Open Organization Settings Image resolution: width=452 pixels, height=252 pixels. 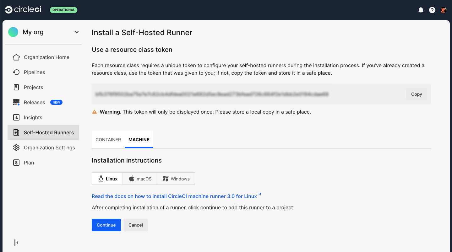(x=43, y=147)
